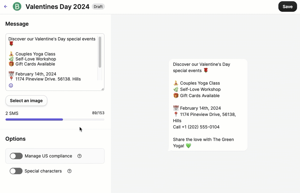Click the 89/153 character counter

tap(98, 113)
